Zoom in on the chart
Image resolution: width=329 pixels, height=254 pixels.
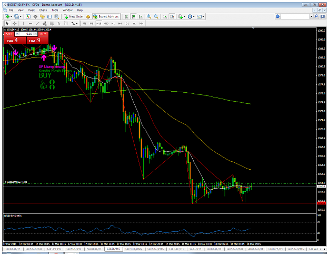point(149,16)
